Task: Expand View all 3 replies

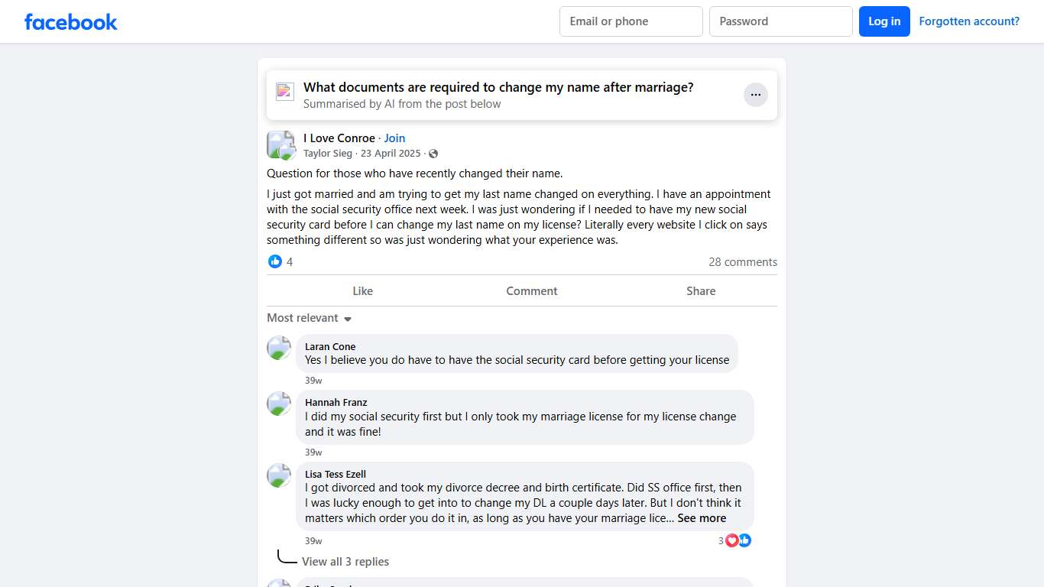Action: [345, 562]
